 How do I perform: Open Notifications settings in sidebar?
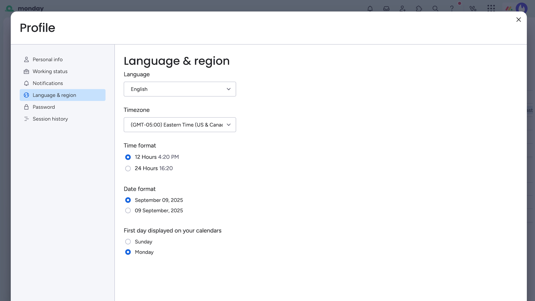coord(62,83)
